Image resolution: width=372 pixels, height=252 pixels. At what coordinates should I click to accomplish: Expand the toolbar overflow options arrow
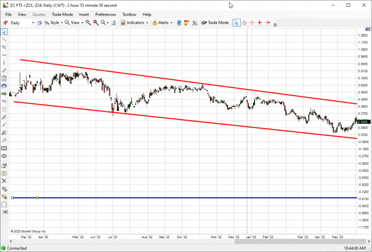275,24
